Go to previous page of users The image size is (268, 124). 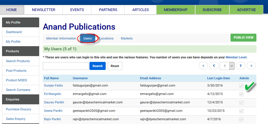(x=214, y=66)
